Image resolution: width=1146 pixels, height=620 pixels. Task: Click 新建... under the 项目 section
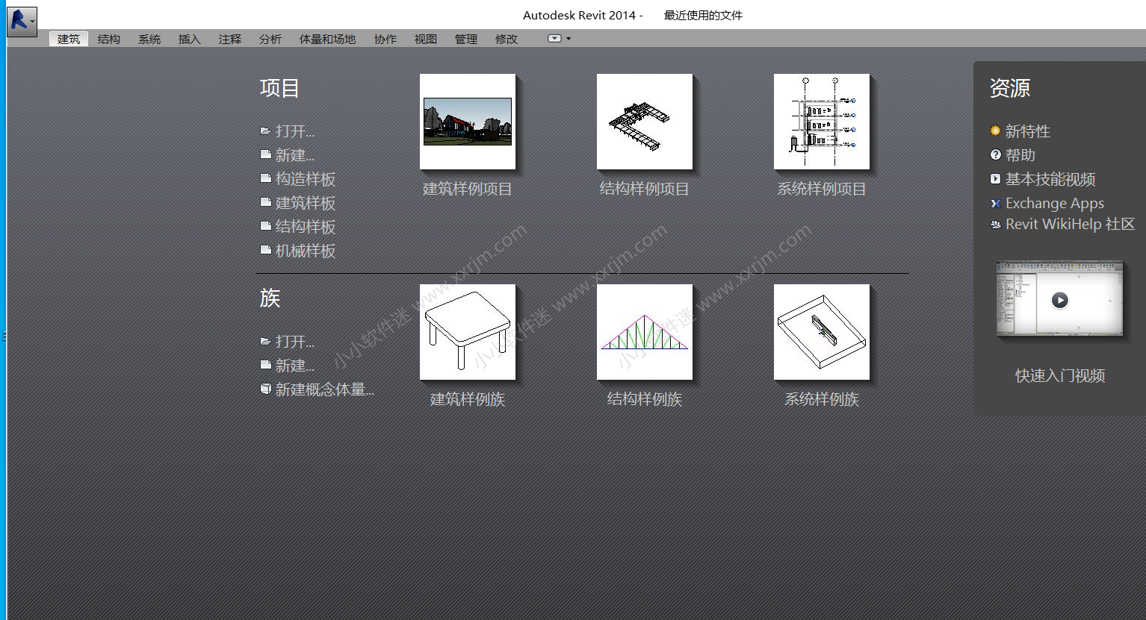point(295,155)
